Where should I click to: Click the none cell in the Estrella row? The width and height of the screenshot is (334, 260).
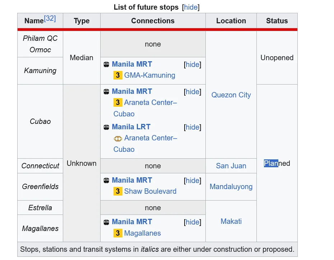tap(153, 208)
